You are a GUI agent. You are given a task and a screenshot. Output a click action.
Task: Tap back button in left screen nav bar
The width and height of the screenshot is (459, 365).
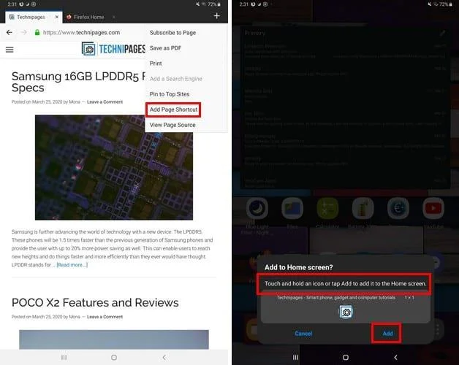pyautogui.click(x=164, y=358)
